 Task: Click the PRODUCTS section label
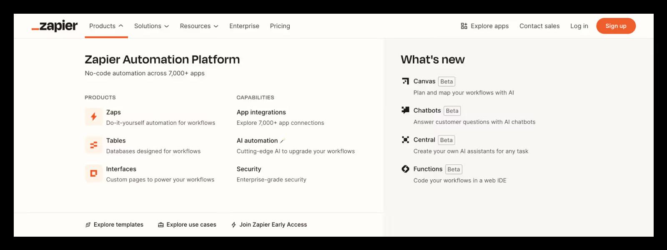[100, 97]
